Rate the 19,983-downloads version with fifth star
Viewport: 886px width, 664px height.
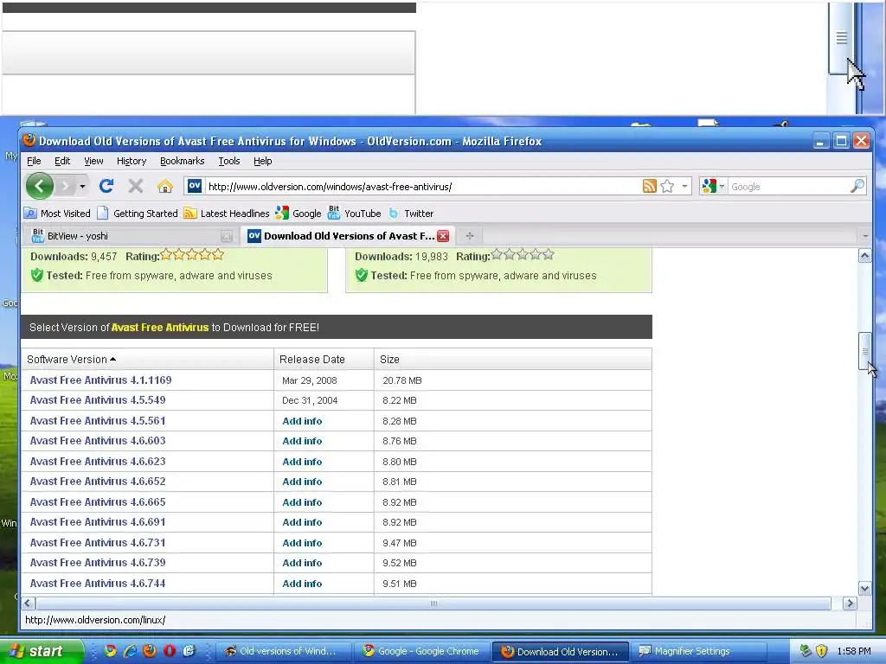548,255
